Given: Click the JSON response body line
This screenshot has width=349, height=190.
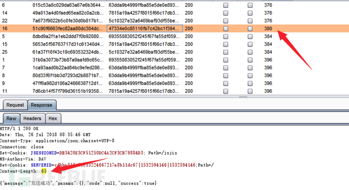Looking at the screenshot, I should (x=78, y=183).
